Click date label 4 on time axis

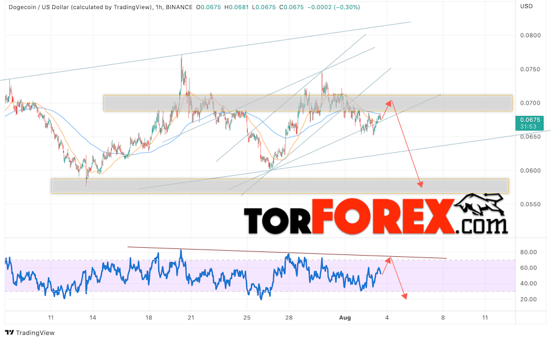pyautogui.click(x=387, y=318)
